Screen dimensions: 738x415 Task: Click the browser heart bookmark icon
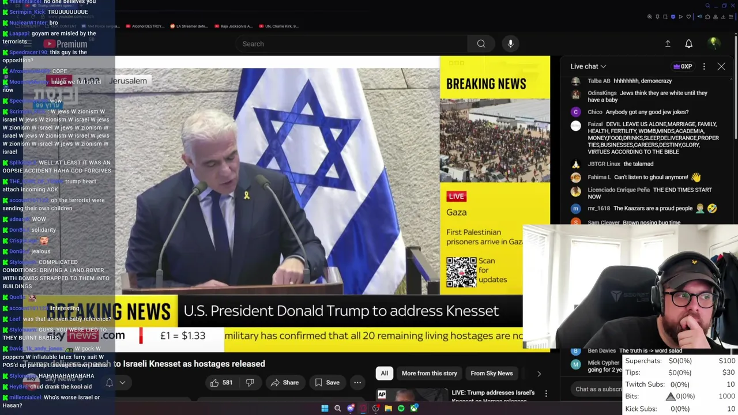point(688,17)
